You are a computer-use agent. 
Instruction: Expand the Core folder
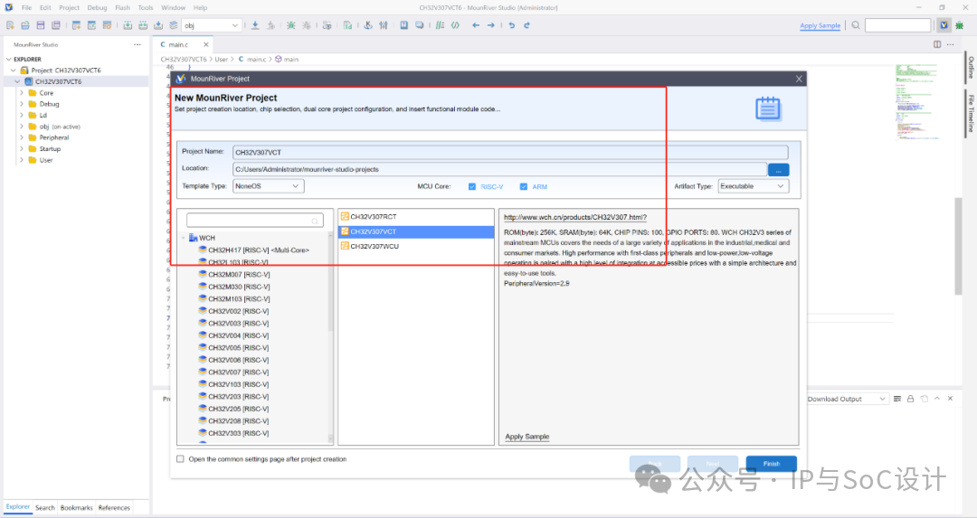coord(22,93)
